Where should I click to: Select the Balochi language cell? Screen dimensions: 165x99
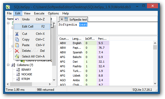click(x=77, y=57)
